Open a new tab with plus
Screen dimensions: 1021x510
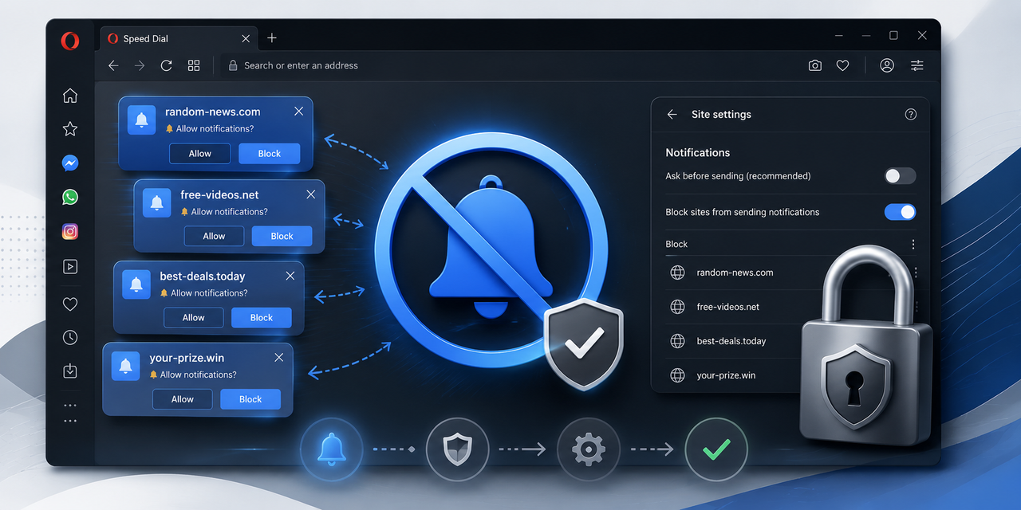click(272, 38)
